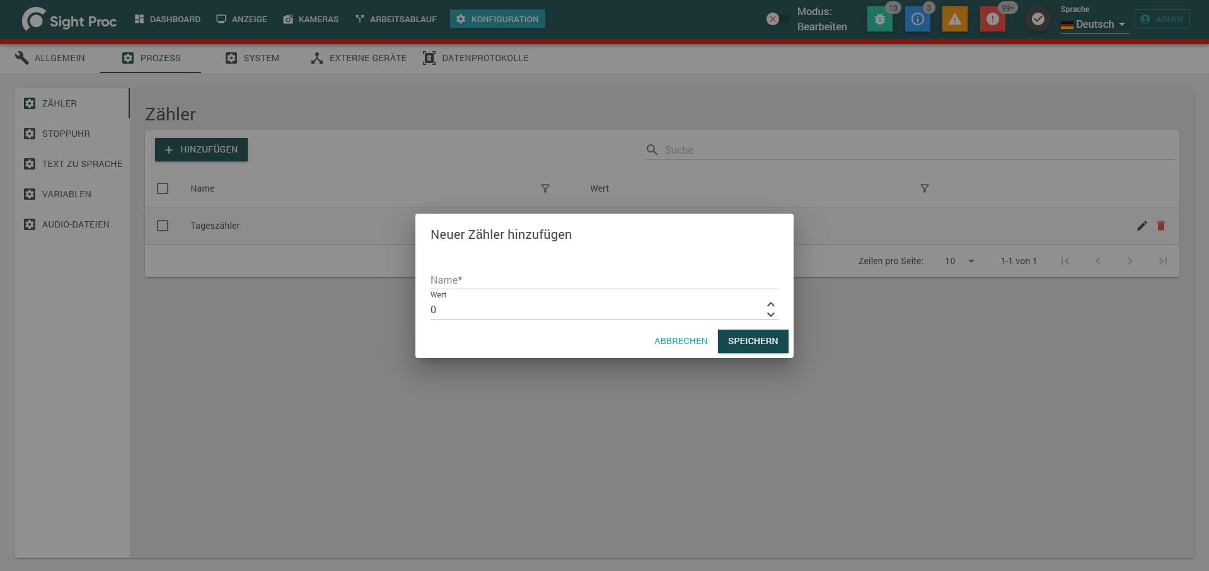Open the Kameras menu
The image size is (1209, 571).
point(311,19)
